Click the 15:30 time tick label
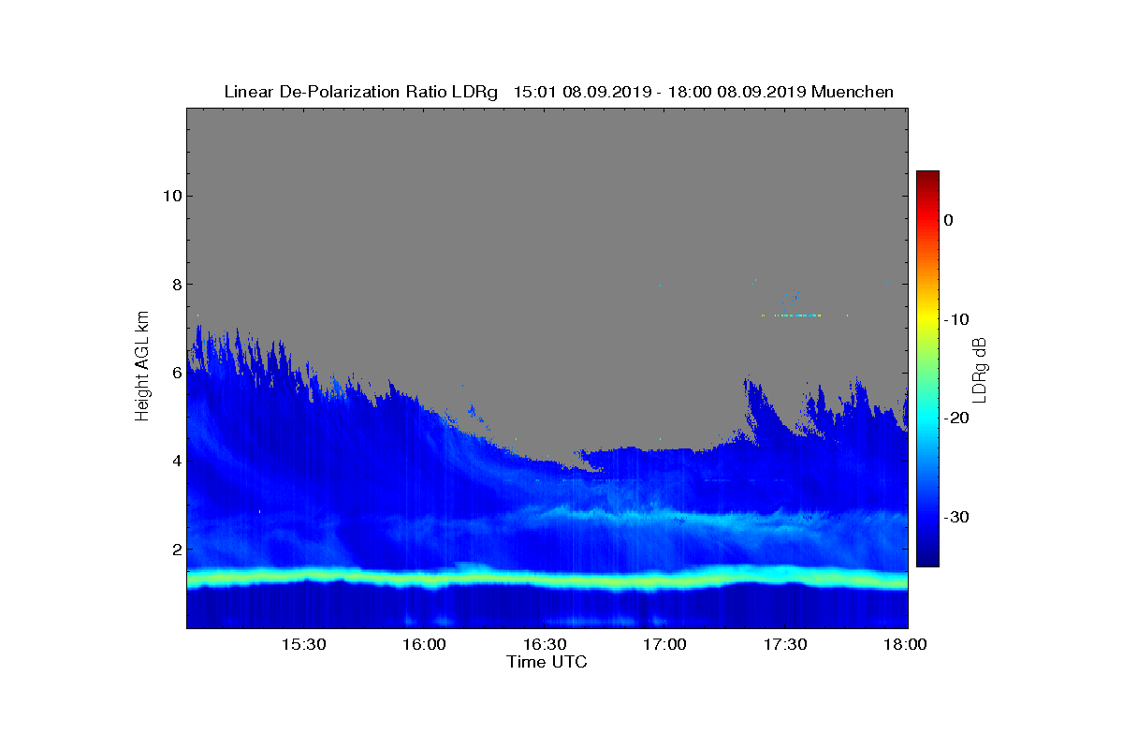 [x=303, y=644]
